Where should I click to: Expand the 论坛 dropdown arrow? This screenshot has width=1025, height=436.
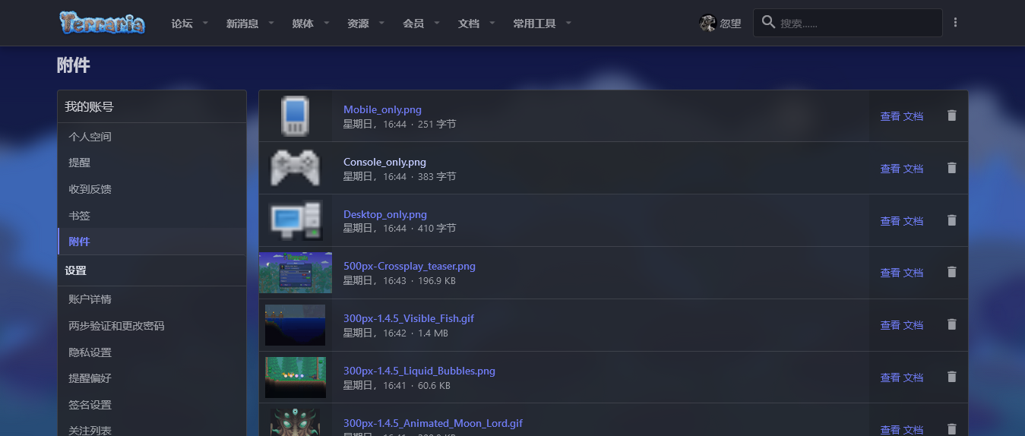pyautogui.click(x=205, y=24)
